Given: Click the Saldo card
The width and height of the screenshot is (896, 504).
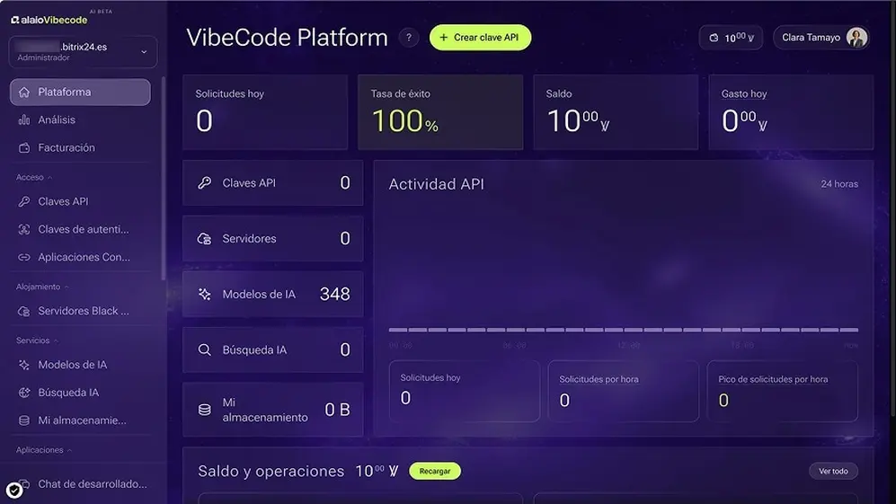Looking at the screenshot, I should tap(616, 112).
